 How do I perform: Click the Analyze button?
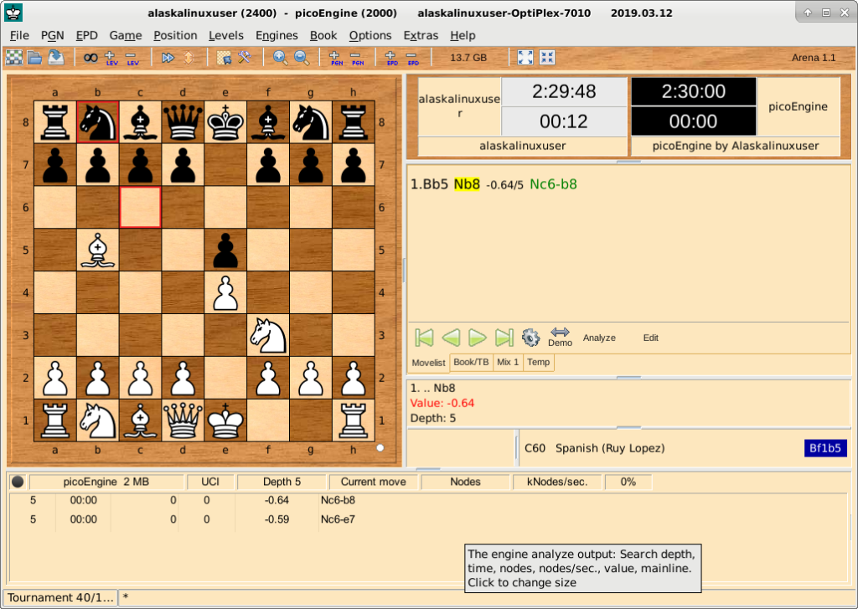[599, 338]
